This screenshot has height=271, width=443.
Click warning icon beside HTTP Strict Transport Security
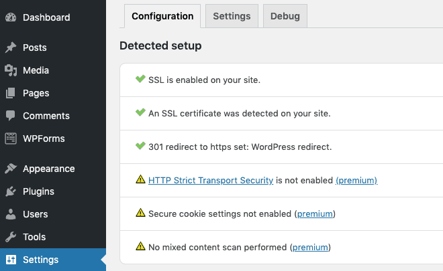[140, 179]
